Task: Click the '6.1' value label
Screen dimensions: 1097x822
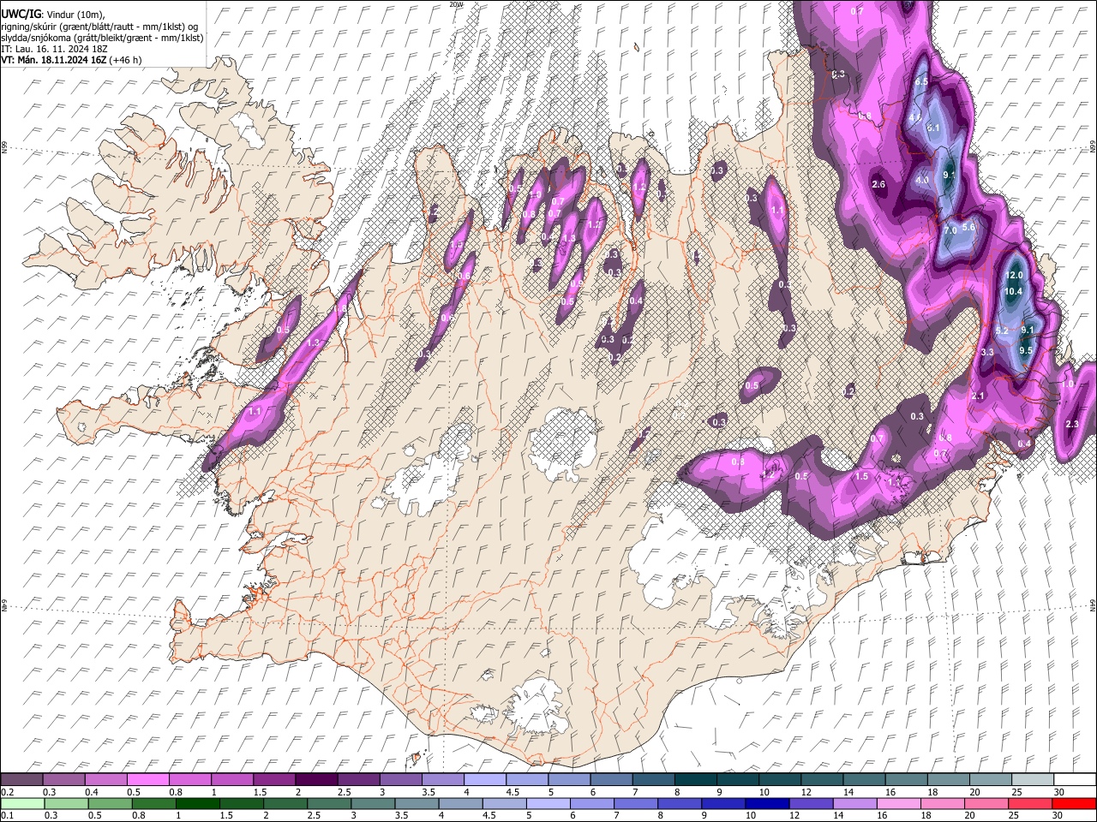Action: (x=933, y=128)
